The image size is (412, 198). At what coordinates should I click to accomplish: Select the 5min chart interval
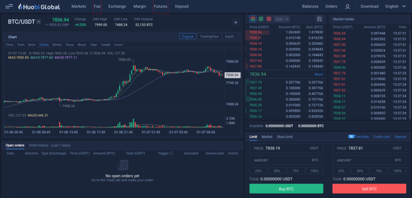point(32,44)
